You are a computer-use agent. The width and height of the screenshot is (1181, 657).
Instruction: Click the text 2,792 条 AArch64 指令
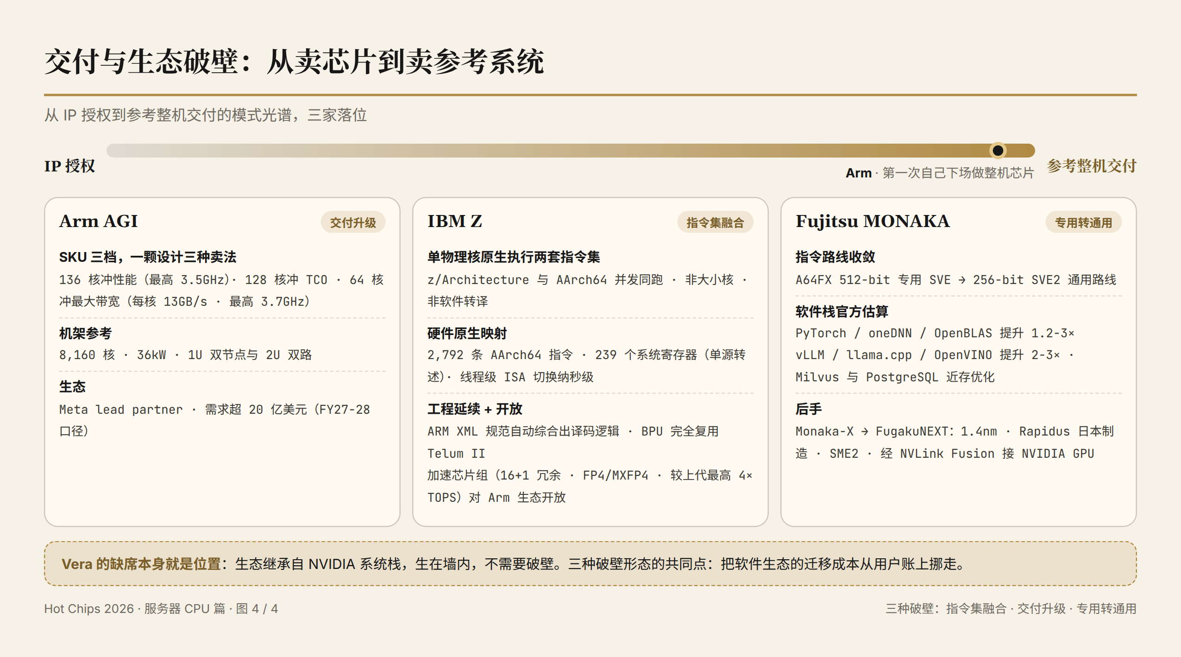click(500, 355)
